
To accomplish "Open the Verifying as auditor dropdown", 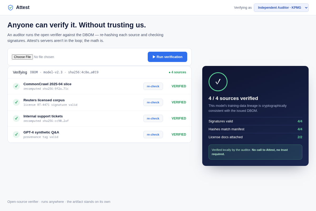I will [x=281, y=8].
